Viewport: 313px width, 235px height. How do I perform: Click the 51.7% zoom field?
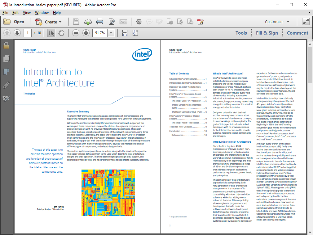coord(100,33)
